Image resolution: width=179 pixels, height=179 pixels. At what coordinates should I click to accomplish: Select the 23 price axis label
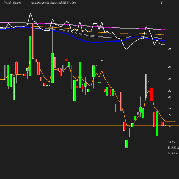pyautogui.click(x=170, y=79)
